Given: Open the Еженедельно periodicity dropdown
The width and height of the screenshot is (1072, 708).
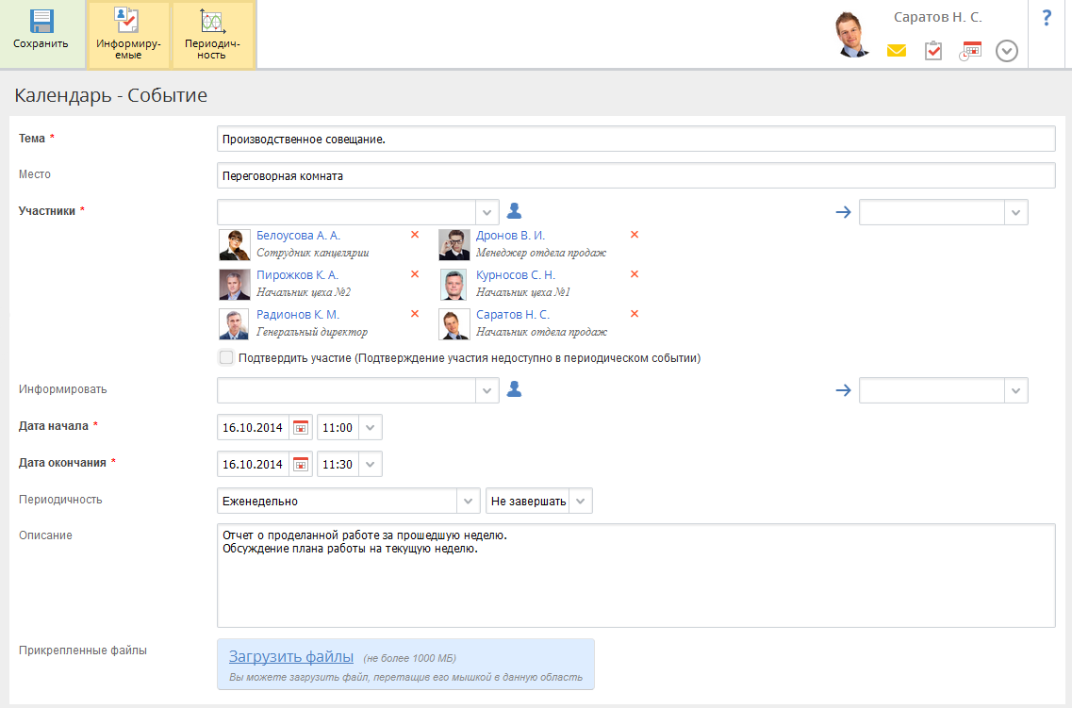Looking at the screenshot, I should pos(469,501).
